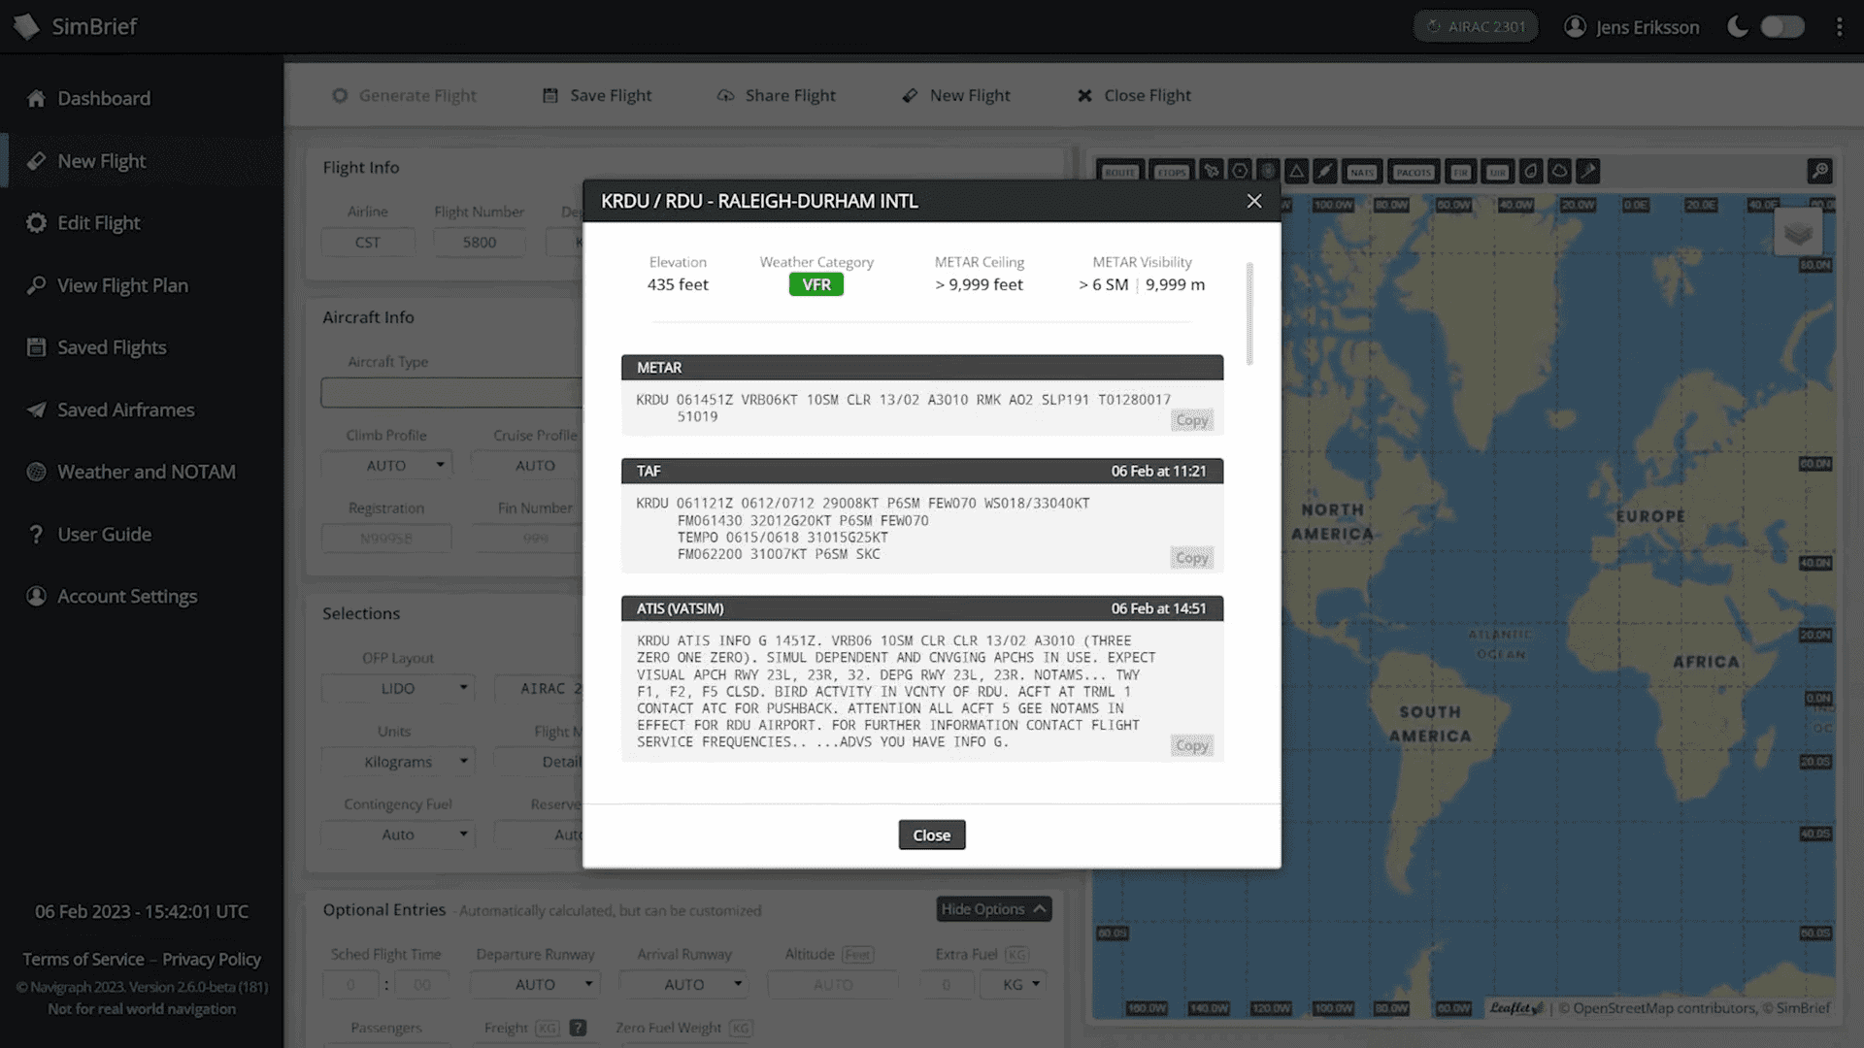The image size is (1864, 1048).
Task: Switch Units selector to Kilograms
Action: pyautogui.click(x=397, y=761)
